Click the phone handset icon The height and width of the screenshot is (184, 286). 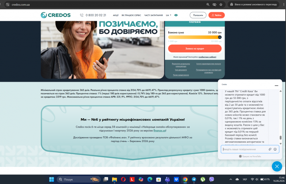click(x=82, y=15)
